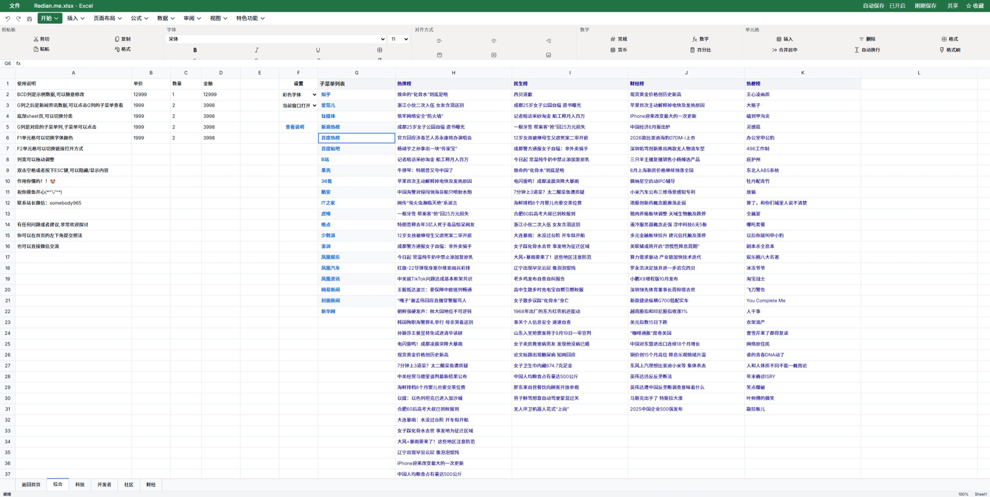Click the 收藏 star button
Viewport: 990px width, 497px height.
pyautogui.click(x=975, y=6)
